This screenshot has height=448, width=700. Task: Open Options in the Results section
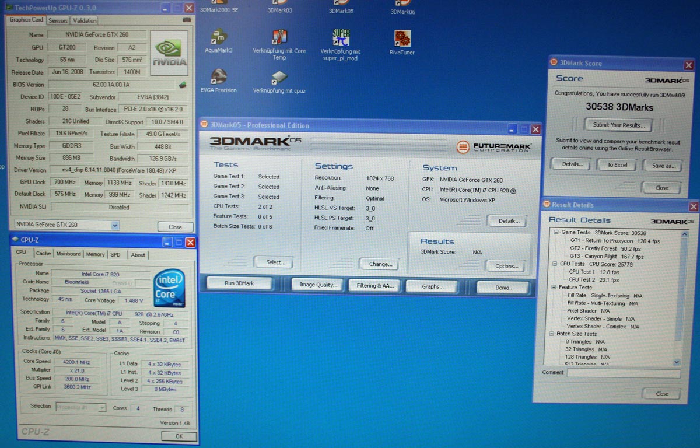tap(506, 266)
